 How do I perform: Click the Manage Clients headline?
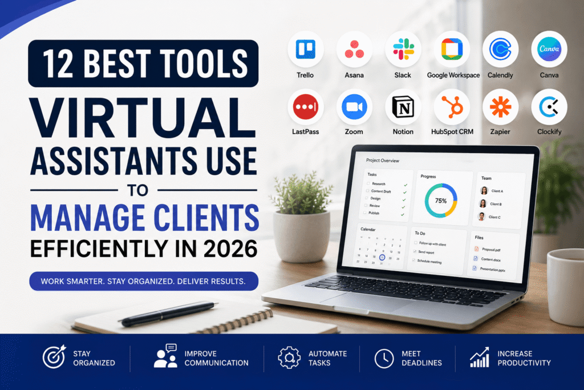pos(144,218)
